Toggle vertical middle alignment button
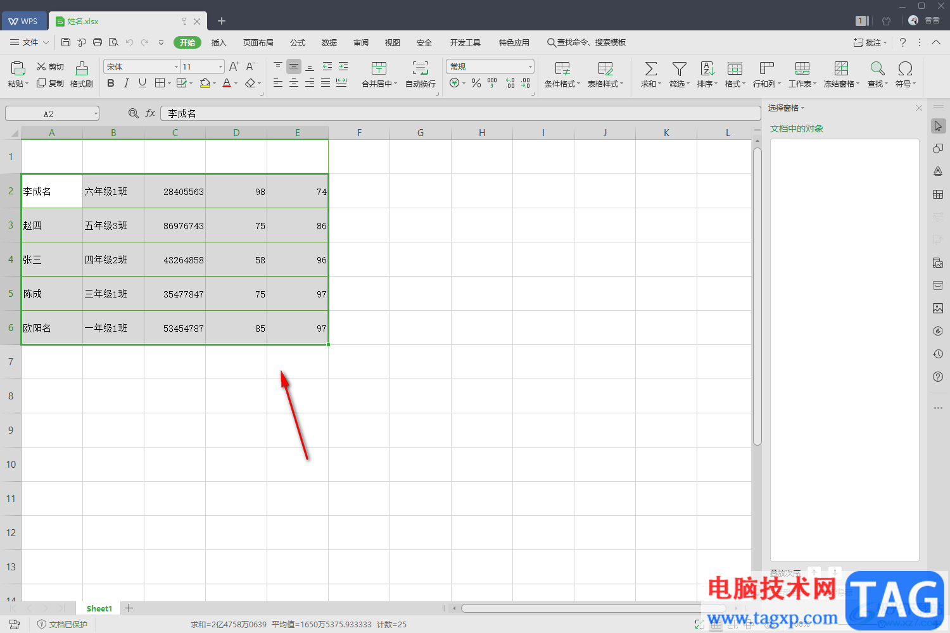Viewport: 950px width, 633px height. [294, 66]
